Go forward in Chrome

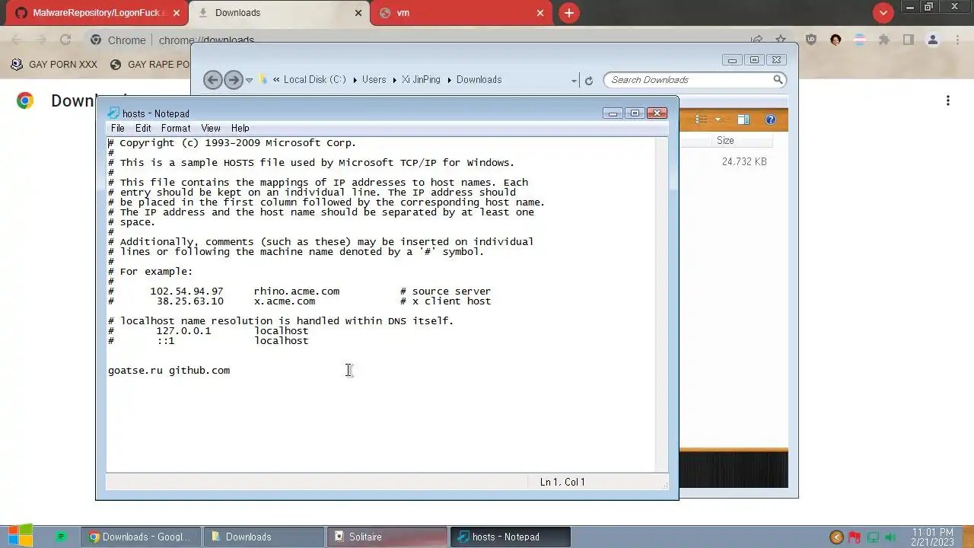40,40
